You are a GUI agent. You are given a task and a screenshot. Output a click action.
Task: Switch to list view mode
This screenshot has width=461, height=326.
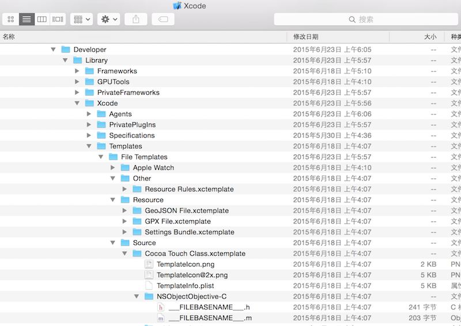tap(27, 20)
